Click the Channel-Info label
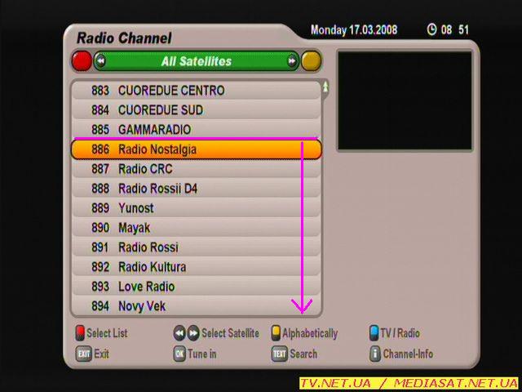 tap(408, 354)
